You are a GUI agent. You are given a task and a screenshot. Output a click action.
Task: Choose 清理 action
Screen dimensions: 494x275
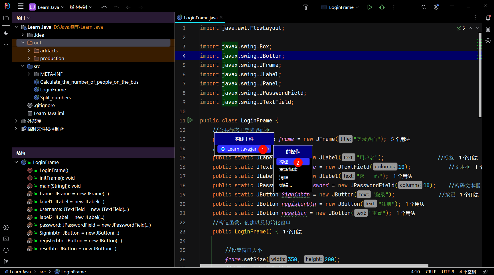(x=293, y=177)
